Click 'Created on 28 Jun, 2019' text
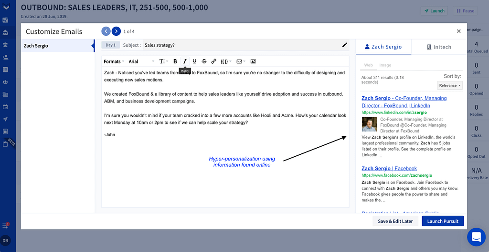The height and width of the screenshot is (252, 489). tap(44, 17)
